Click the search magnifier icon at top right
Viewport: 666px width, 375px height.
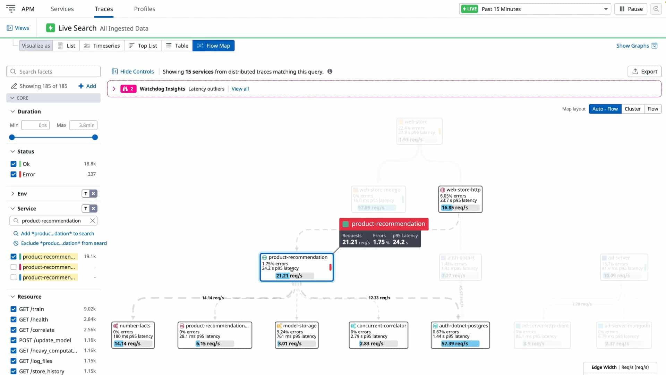(656, 9)
